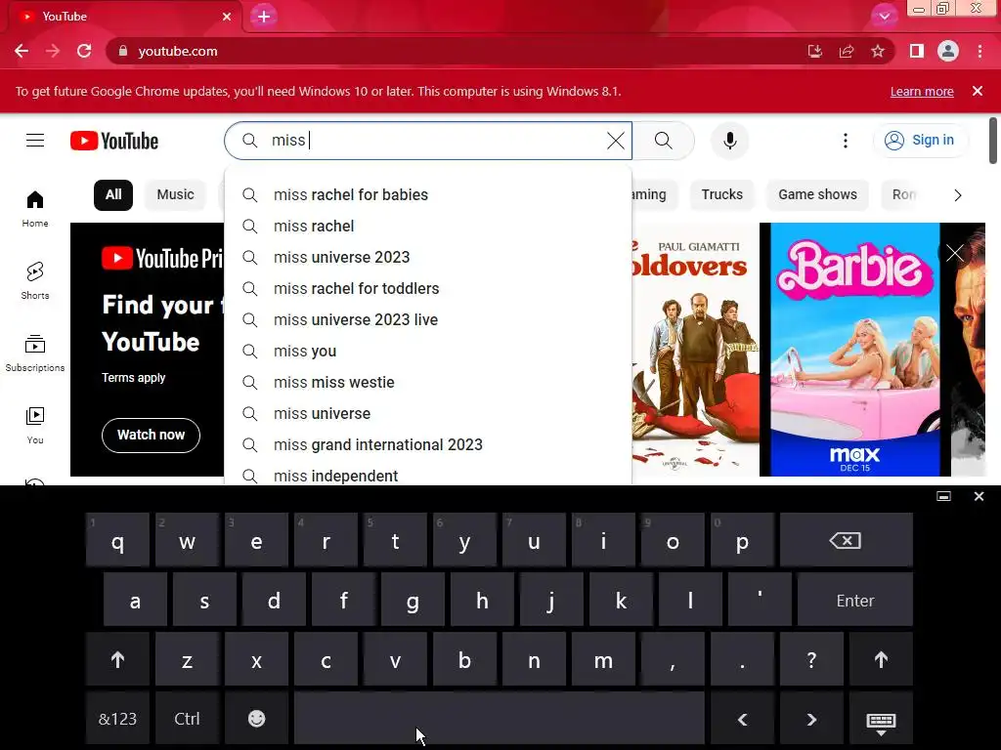Viewport: 1001px width, 750px height.
Task: Open the Chrome profile avatar
Action: [x=948, y=51]
